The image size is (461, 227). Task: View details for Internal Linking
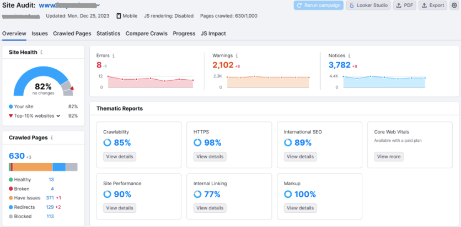point(210,208)
